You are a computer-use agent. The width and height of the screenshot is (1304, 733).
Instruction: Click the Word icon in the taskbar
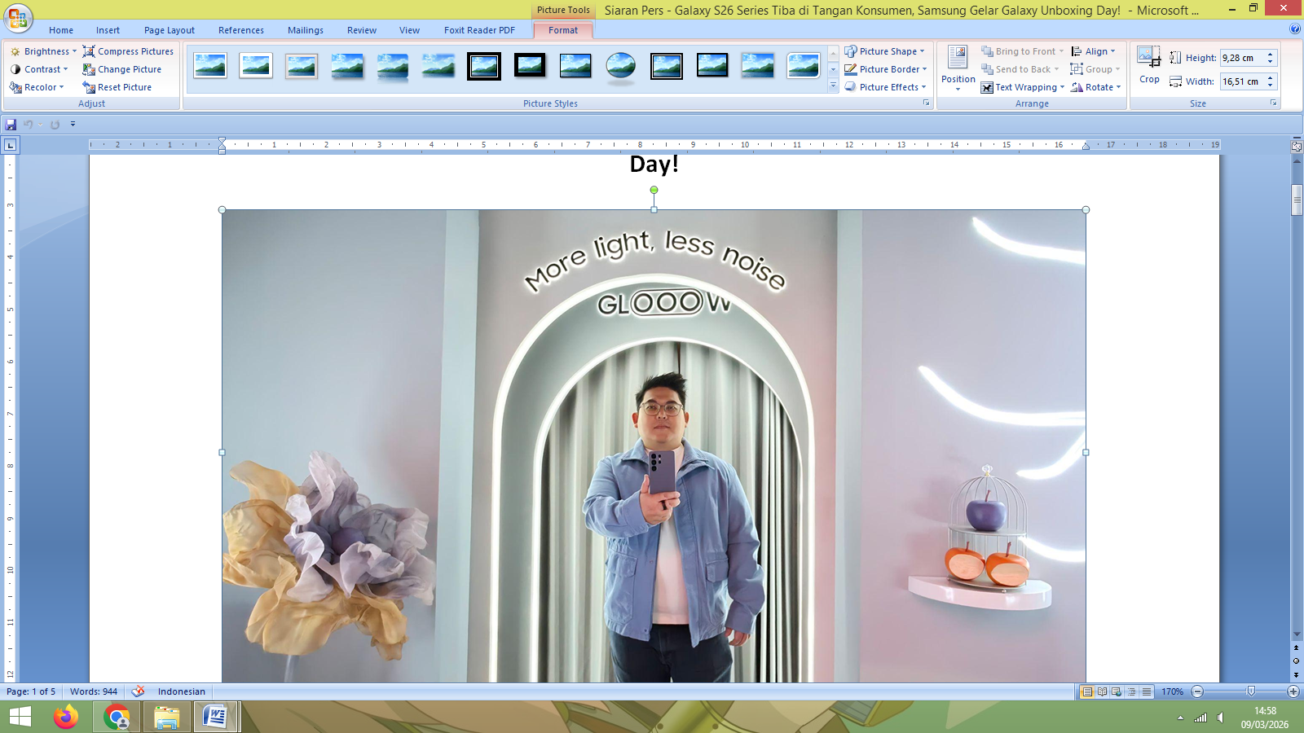pyautogui.click(x=216, y=718)
